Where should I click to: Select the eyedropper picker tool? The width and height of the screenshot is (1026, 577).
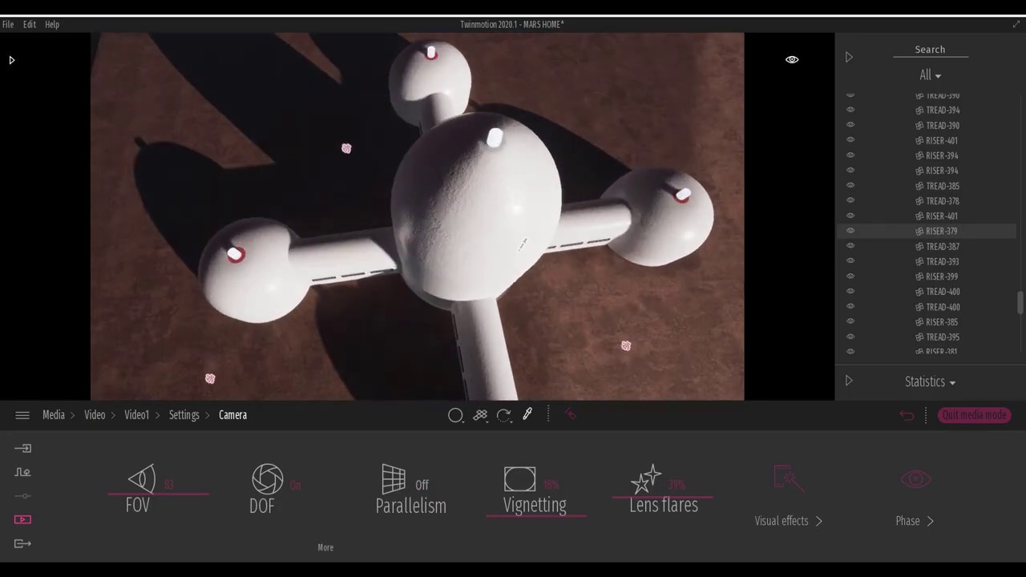[x=527, y=415]
